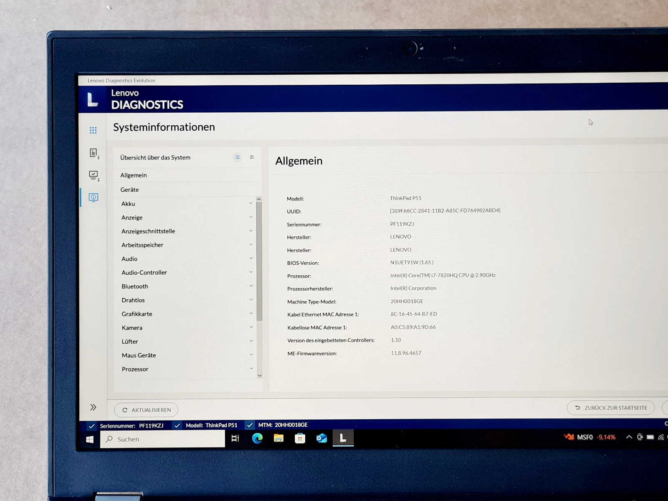Click scroll-up arrow of device list
668x501 pixels.
coord(259,199)
